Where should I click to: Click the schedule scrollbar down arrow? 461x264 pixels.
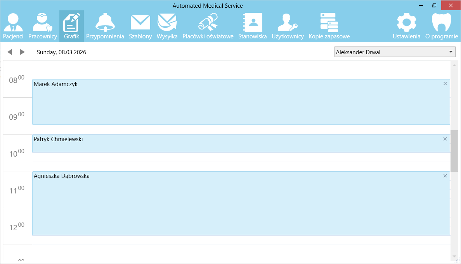(454, 257)
